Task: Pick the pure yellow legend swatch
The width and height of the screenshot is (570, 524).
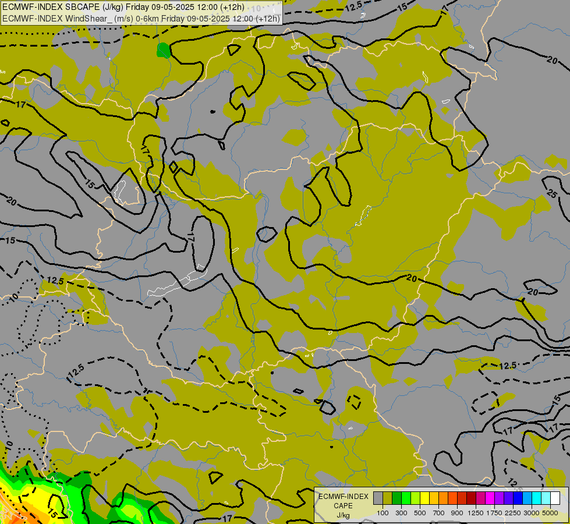Action: pyautogui.click(x=424, y=498)
